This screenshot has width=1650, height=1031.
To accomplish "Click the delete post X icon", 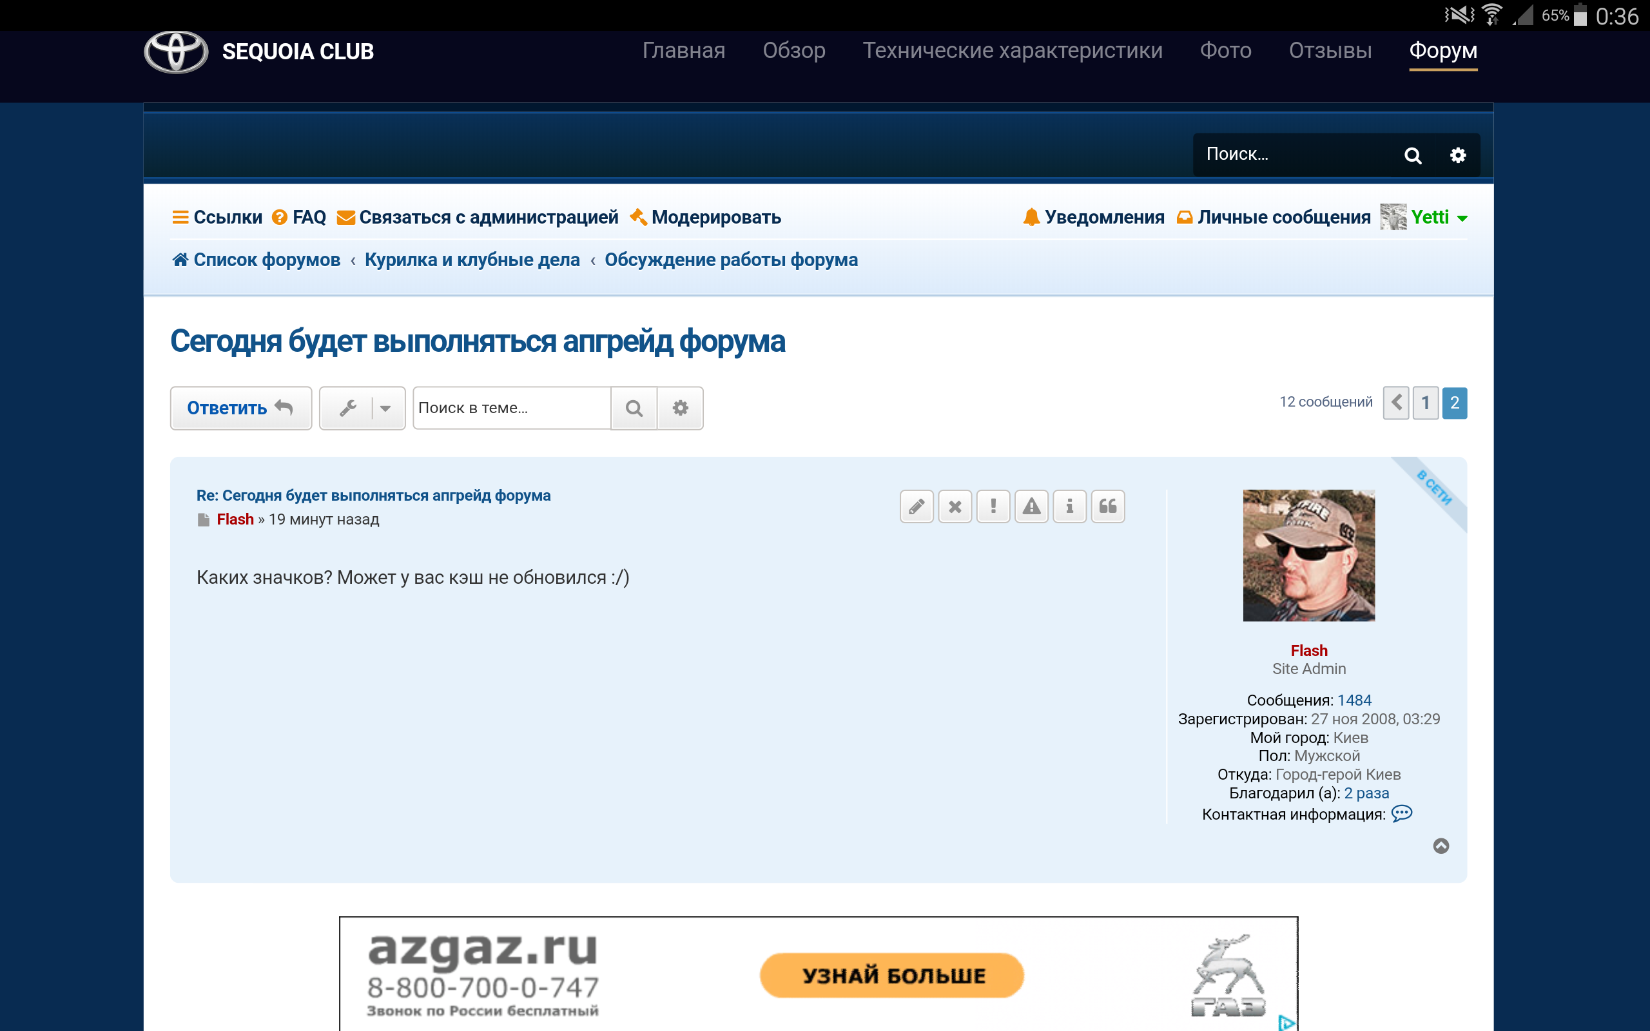I will [x=955, y=506].
